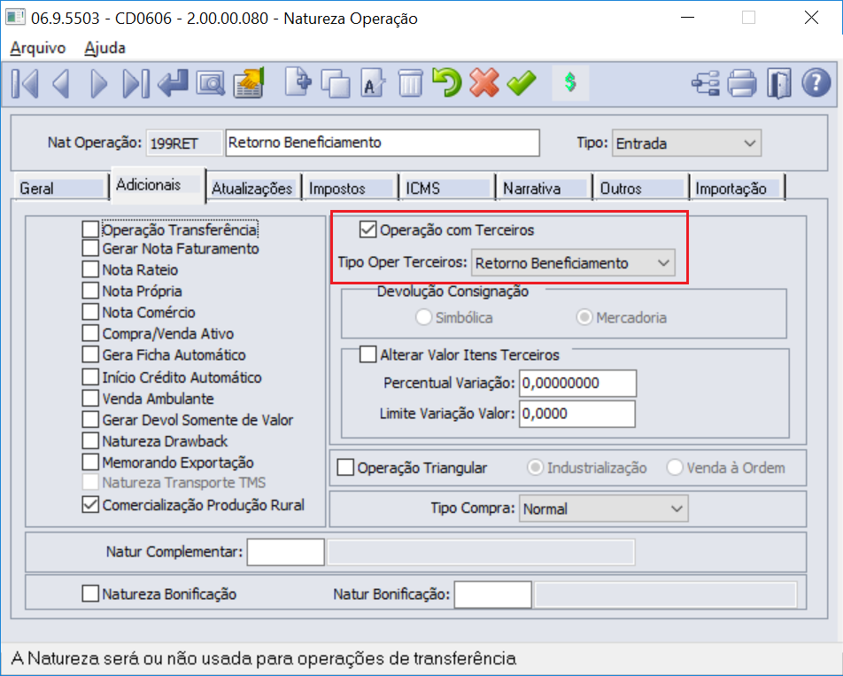This screenshot has width=843, height=676.
Task: Select the Mercadoria radio option
Action: click(x=584, y=317)
